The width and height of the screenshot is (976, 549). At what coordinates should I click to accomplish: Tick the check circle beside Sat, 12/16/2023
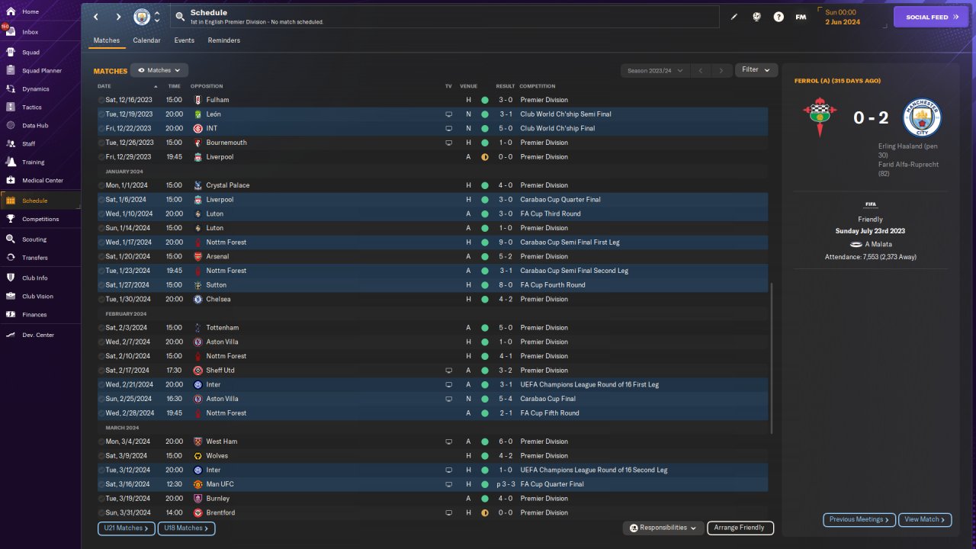tap(101, 100)
